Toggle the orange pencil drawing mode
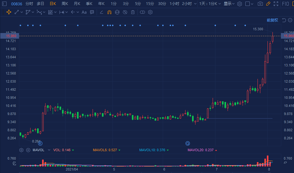Image resolution: width=294 pixels, height=173 pixels. 268,4
